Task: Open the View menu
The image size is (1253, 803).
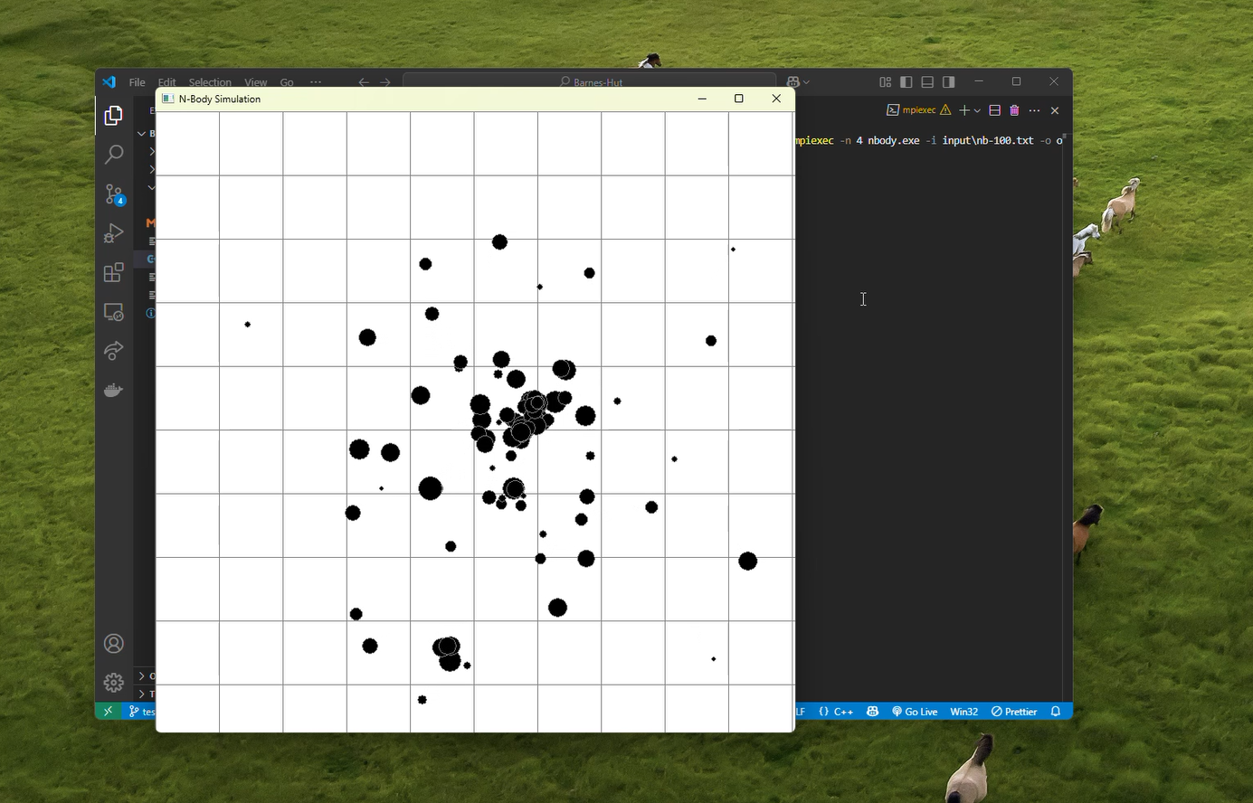Action: (256, 82)
